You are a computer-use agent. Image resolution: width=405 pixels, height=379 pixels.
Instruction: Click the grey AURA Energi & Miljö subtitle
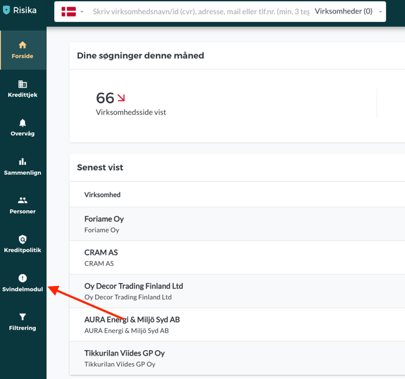click(127, 331)
